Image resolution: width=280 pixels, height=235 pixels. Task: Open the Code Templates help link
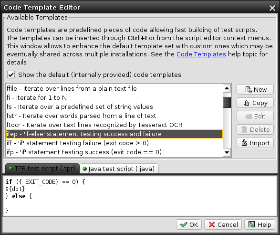[201, 54]
